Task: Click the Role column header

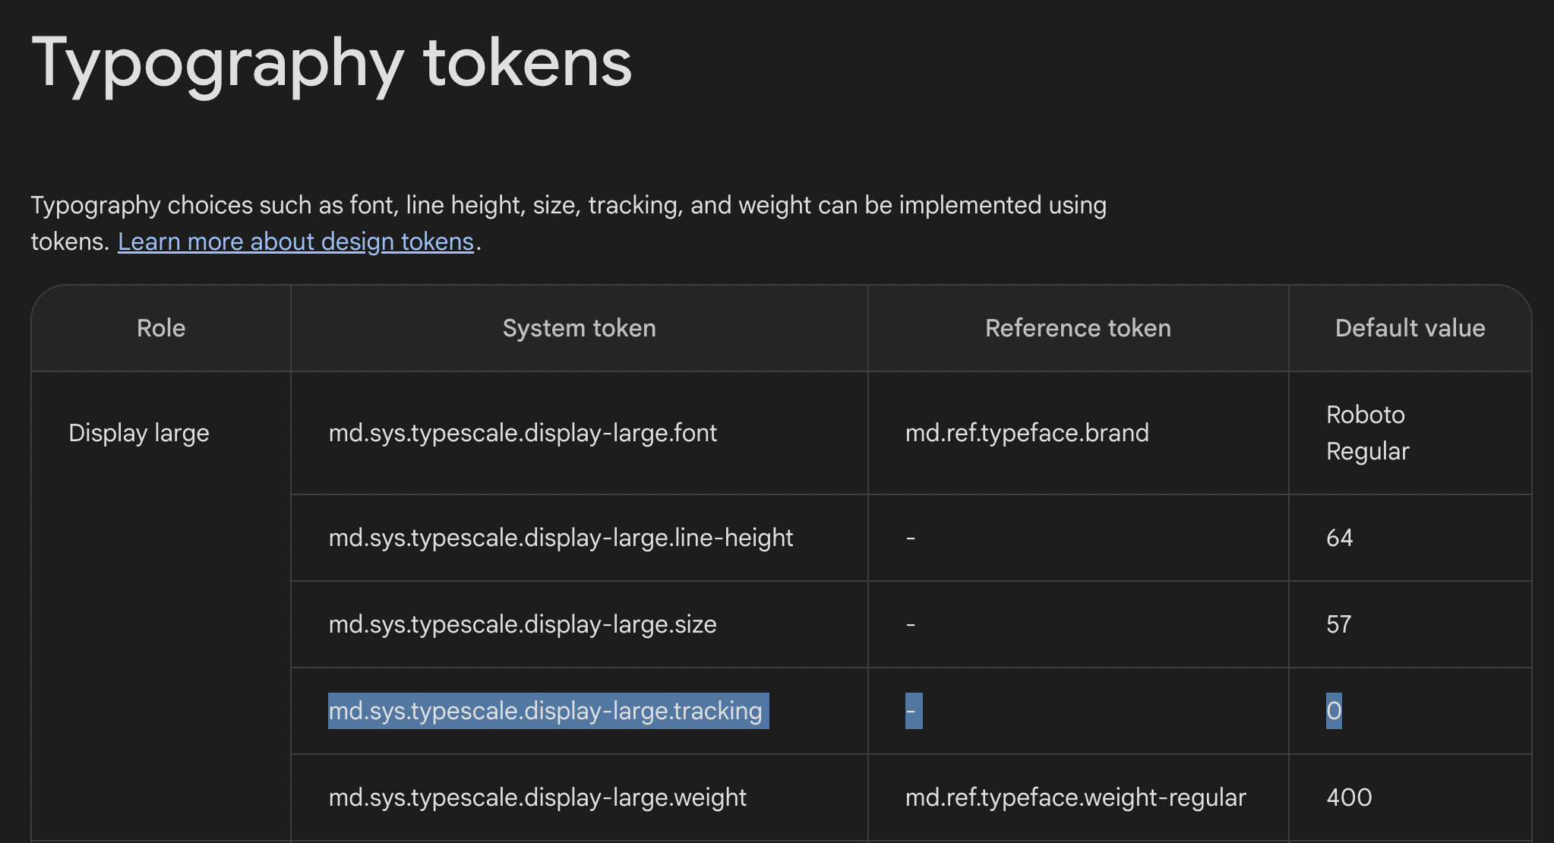Action: [x=160, y=328]
